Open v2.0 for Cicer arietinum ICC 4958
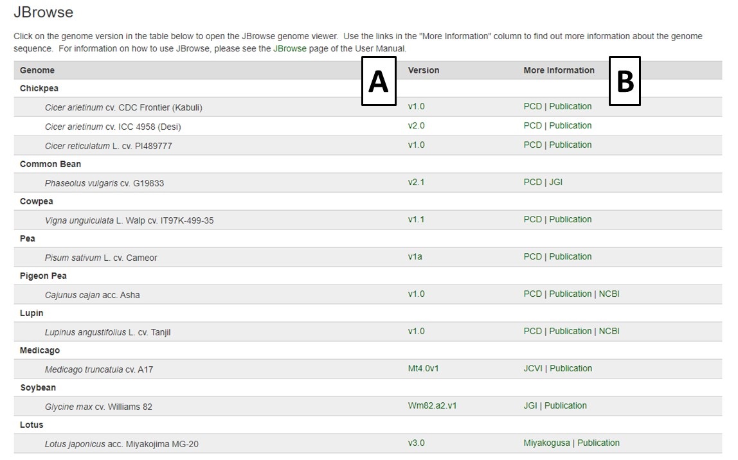Image resolution: width=738 pixels, height=460 pixels. [x=416, y=125]
